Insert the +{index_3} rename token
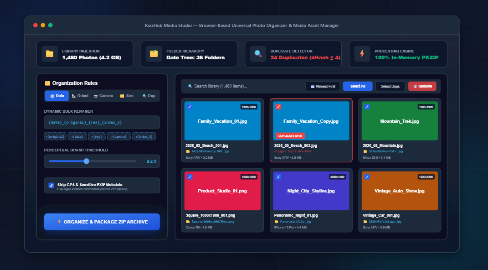The height and width of the screenshot is (270, 488). 144,136
